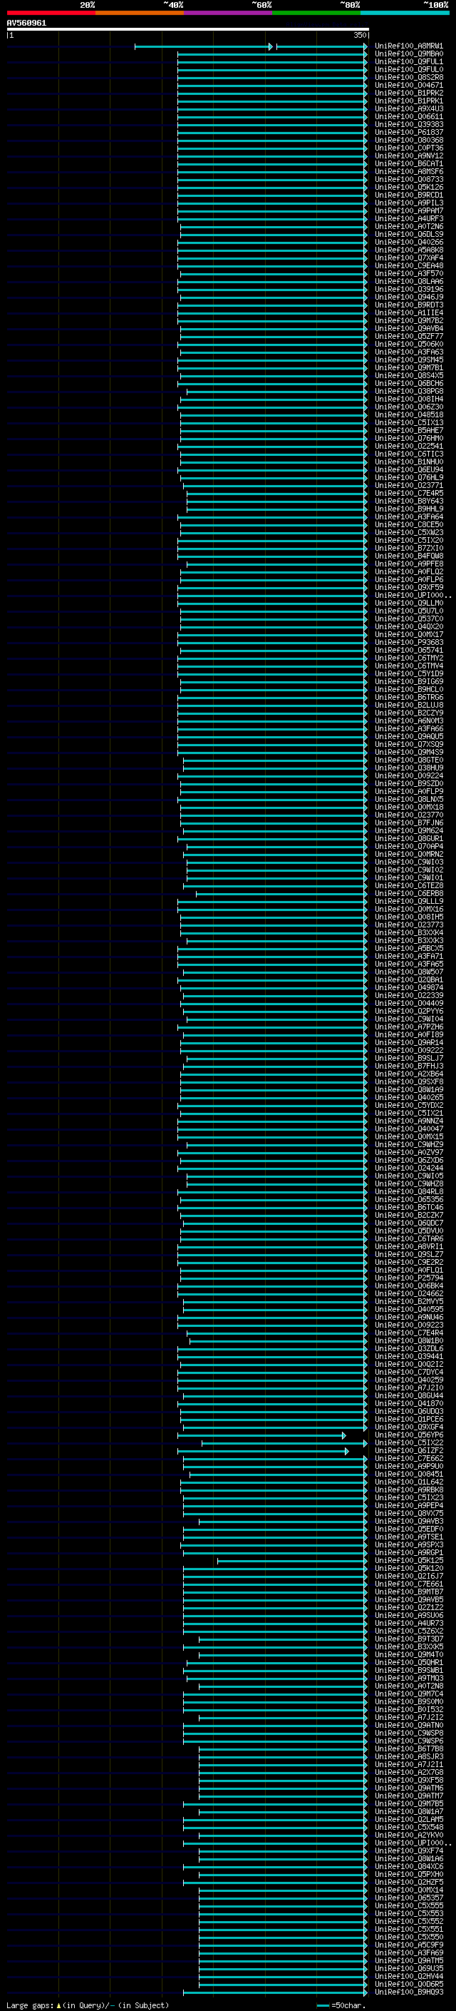The height and width of the screenshot is (2011, 456).
Task: Click the UniRef100_B6CAT1 label
Action: pos(408,164)
